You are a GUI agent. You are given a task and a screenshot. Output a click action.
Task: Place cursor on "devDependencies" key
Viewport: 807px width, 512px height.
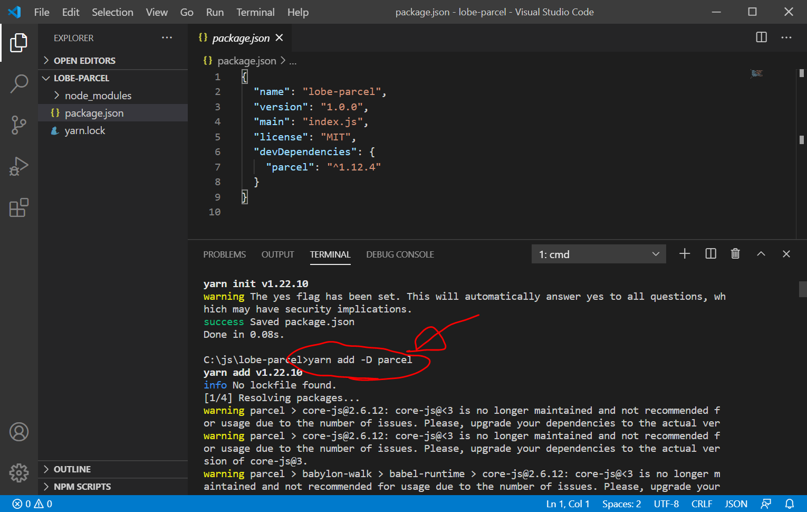click(x=305, y=152)
